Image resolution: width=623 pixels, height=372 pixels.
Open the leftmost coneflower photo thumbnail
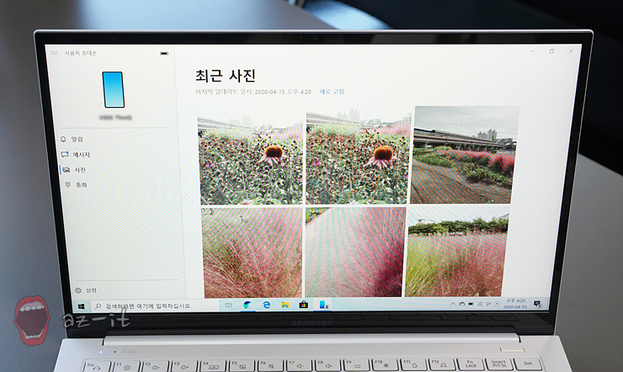(250, 159)
